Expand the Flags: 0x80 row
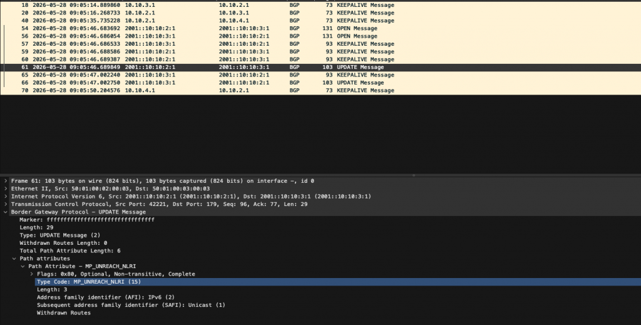The height and width of the screenshot is (325, 641). point(31,274)
